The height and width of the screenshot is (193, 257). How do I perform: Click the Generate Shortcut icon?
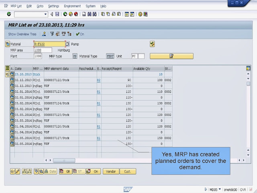pyautogui.click(x=132, y=14)
